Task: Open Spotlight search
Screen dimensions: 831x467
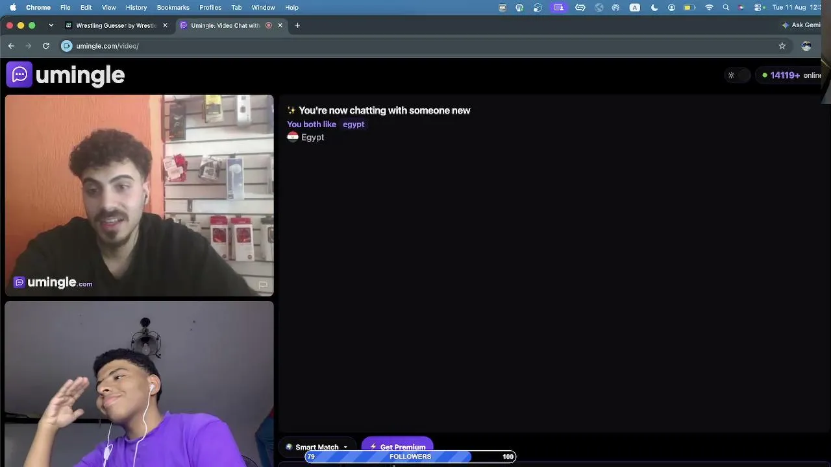Action: (x=726, y=7)
